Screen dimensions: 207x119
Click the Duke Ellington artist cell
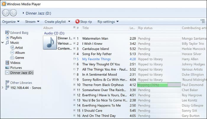coord(193,75)
